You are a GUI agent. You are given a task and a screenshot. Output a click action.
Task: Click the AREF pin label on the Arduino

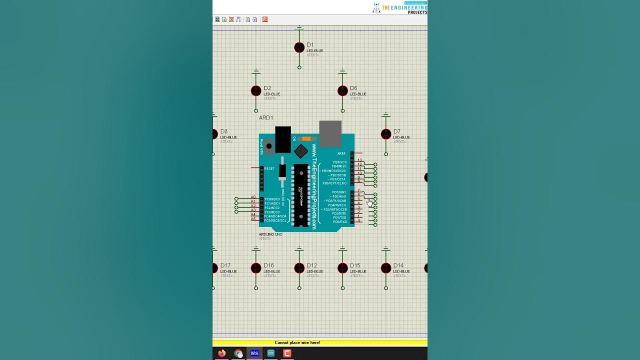[341, 153]
